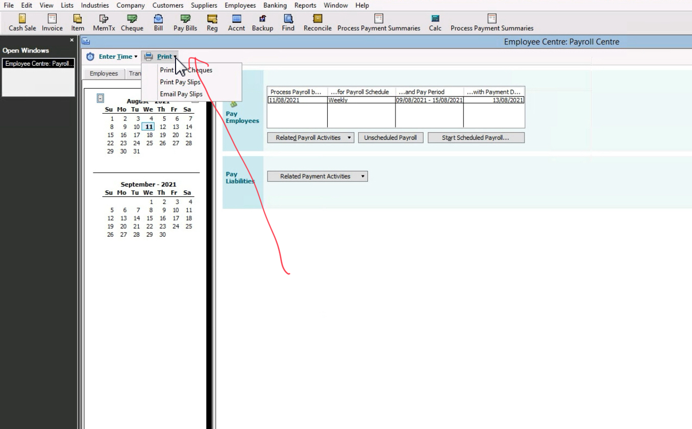Close the Open Windows panel
The width and height of the screenshot is (692, 429).
pos(72,40)
